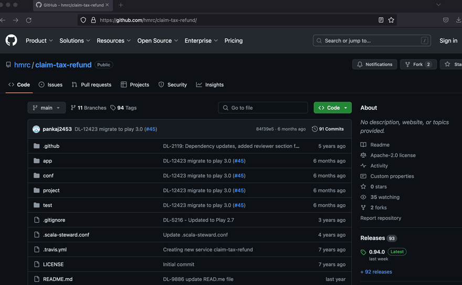Click Report repository link
This screenshot has height=285, width=462.
381,218
